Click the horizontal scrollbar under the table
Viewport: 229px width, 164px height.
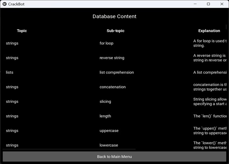[x=69, y=149]
